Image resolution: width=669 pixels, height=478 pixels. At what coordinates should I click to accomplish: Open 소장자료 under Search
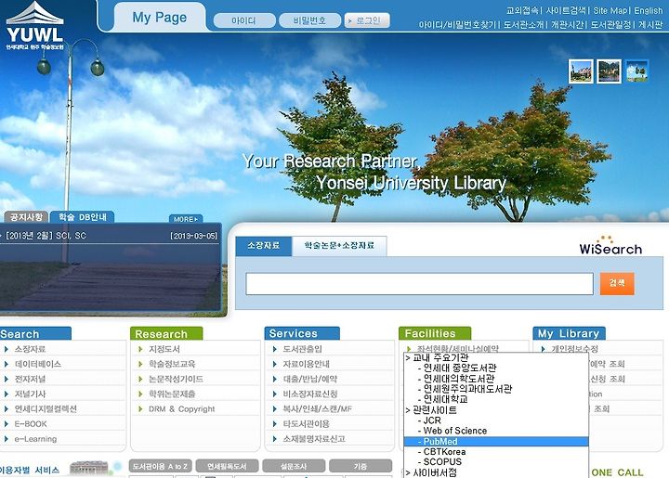pyautogui.click(x=30, y=349)
